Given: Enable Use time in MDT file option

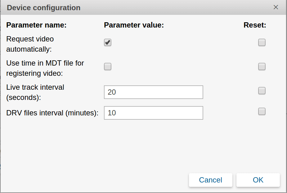Looking at the screenshot, I should point(108,66).
